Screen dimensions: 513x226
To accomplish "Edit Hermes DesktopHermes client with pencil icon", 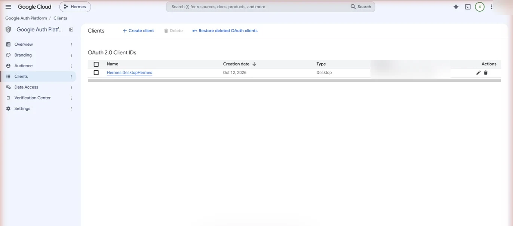I will tap(478, 73).
